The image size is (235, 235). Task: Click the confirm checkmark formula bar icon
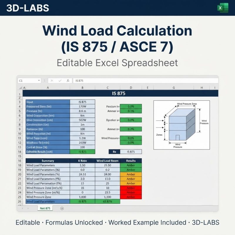[x=60, y=80]
